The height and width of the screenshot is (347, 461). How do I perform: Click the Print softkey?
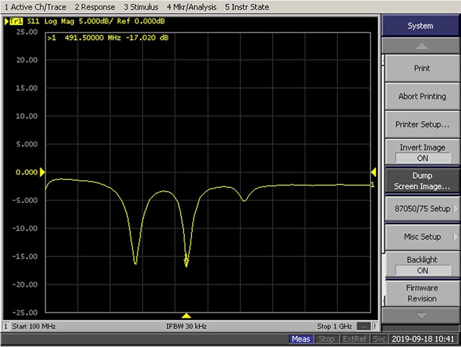tap(421, 68)
